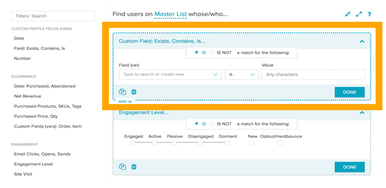Choose Net Revenue filter from sidebar
Image resolution: width=386 pixels, height=188 pixels.
coord(28,96)
